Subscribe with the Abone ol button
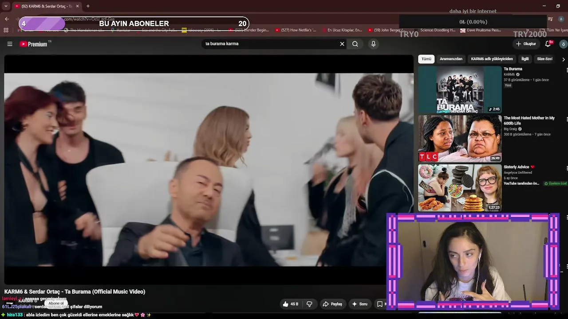 coord(56,303)
